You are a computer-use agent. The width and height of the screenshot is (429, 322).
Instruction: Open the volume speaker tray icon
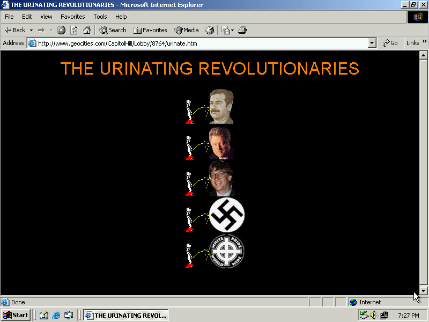(373, 316)
